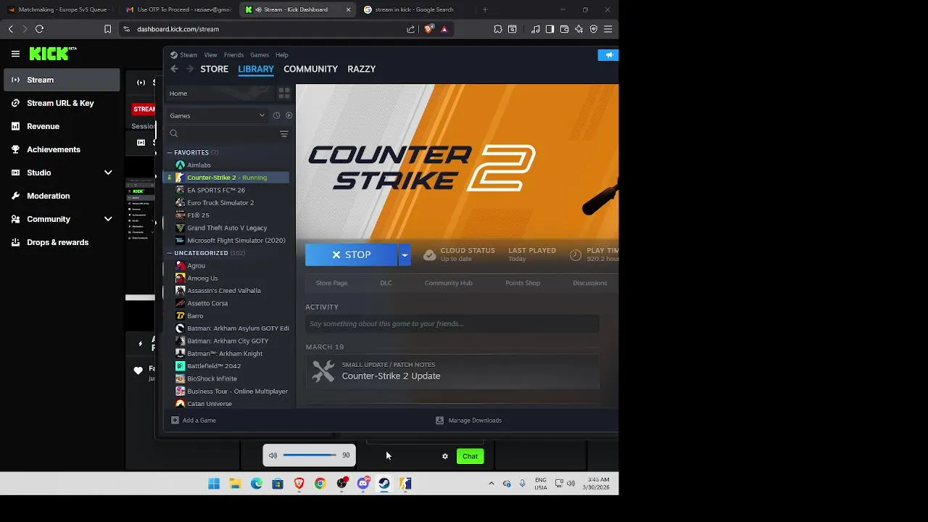Adjust the volume slider at 90

(x=310, y=455)
